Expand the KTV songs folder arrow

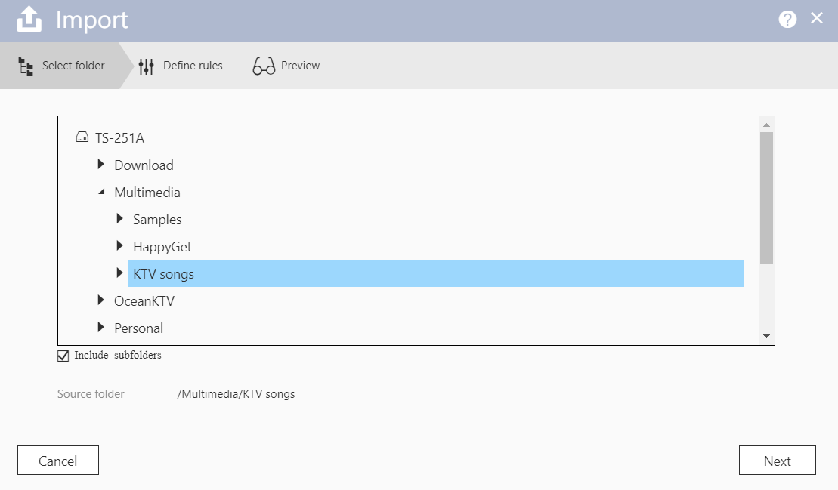click(x=119, y=273)
